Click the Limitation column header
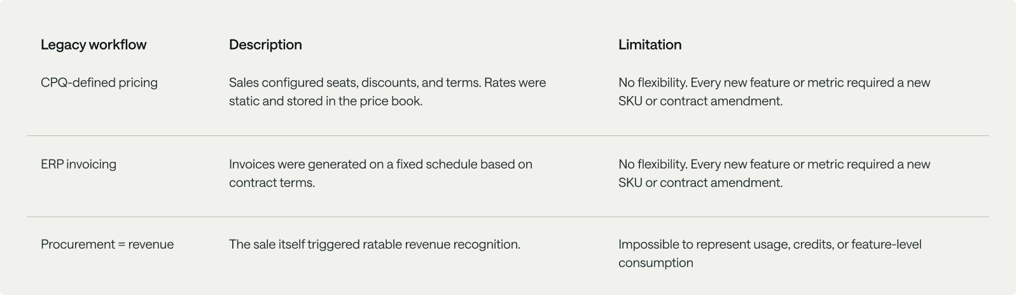The width and height of the screenshot is (1016, 295). tap(650, 45)
